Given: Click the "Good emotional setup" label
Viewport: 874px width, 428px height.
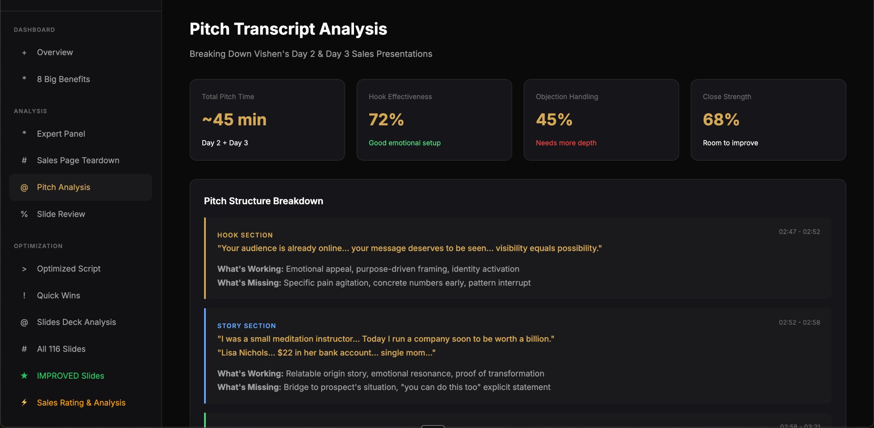Looking at the screenshot, I should [x=405, y=143].
